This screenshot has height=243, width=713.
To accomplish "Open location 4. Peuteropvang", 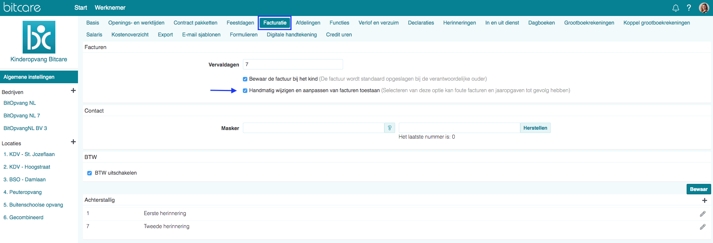I will (x=23, y=192).
